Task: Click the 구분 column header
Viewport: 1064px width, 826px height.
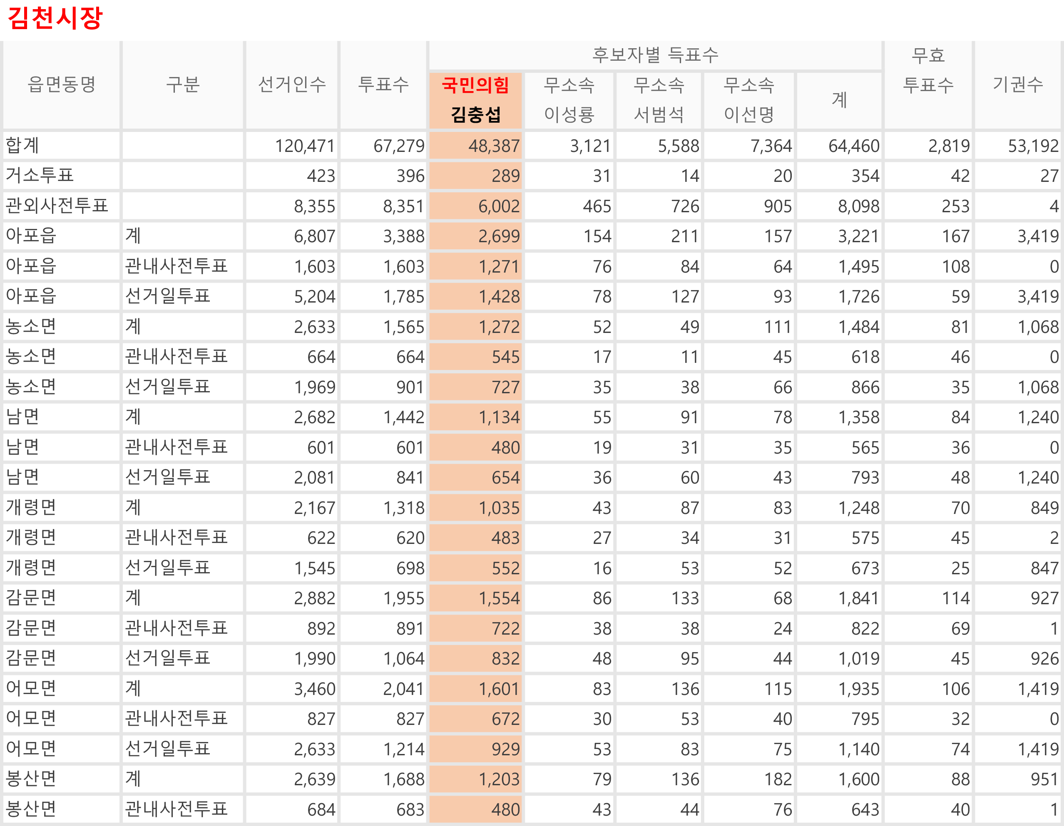Action: point(183,85)
